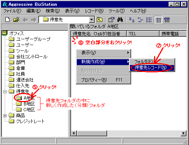Click the open folder toolbar icon
The height and width of the screenshot is (145, 189).
pos(16,20)
